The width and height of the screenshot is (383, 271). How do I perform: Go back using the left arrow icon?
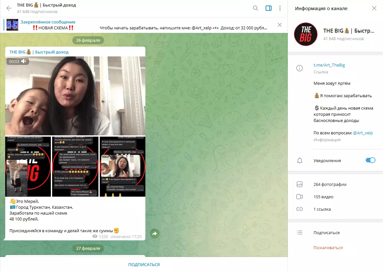tap(9, 8)
